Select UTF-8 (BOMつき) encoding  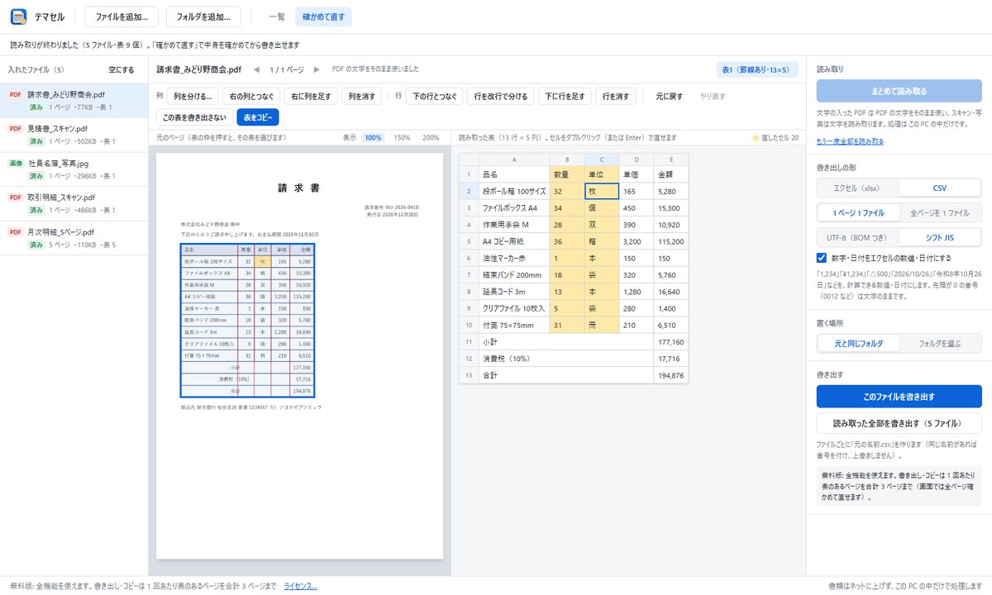tap(857, 237)
